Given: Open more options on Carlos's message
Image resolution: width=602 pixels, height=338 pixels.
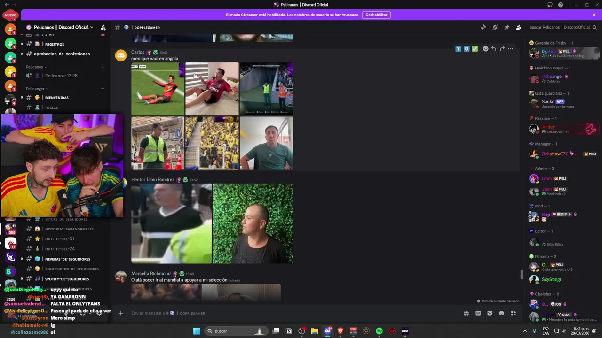Looking at the screenshot, I should pyautogui.click(x=510, y=49).
